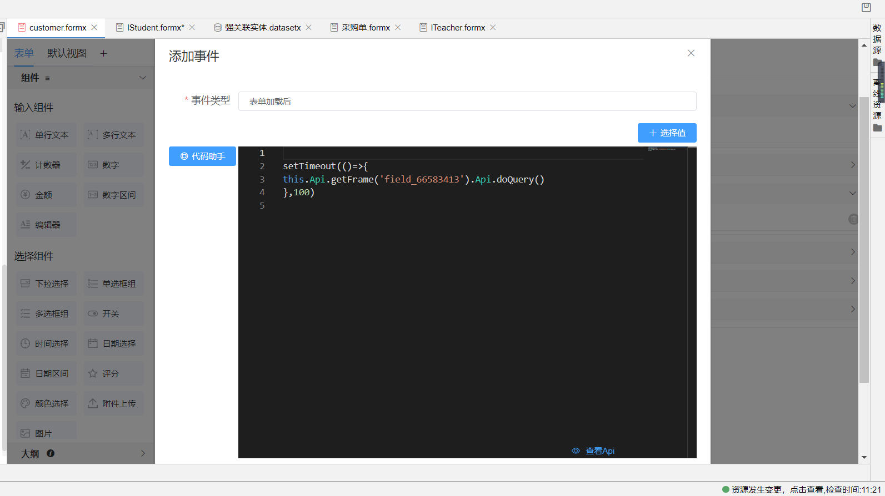Click the 资源发生变更 status message

(757, 489)
